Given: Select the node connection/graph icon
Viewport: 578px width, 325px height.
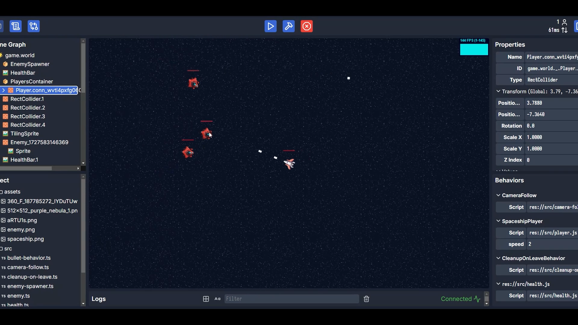Looking at the screenshot, I should pos(34,26).
